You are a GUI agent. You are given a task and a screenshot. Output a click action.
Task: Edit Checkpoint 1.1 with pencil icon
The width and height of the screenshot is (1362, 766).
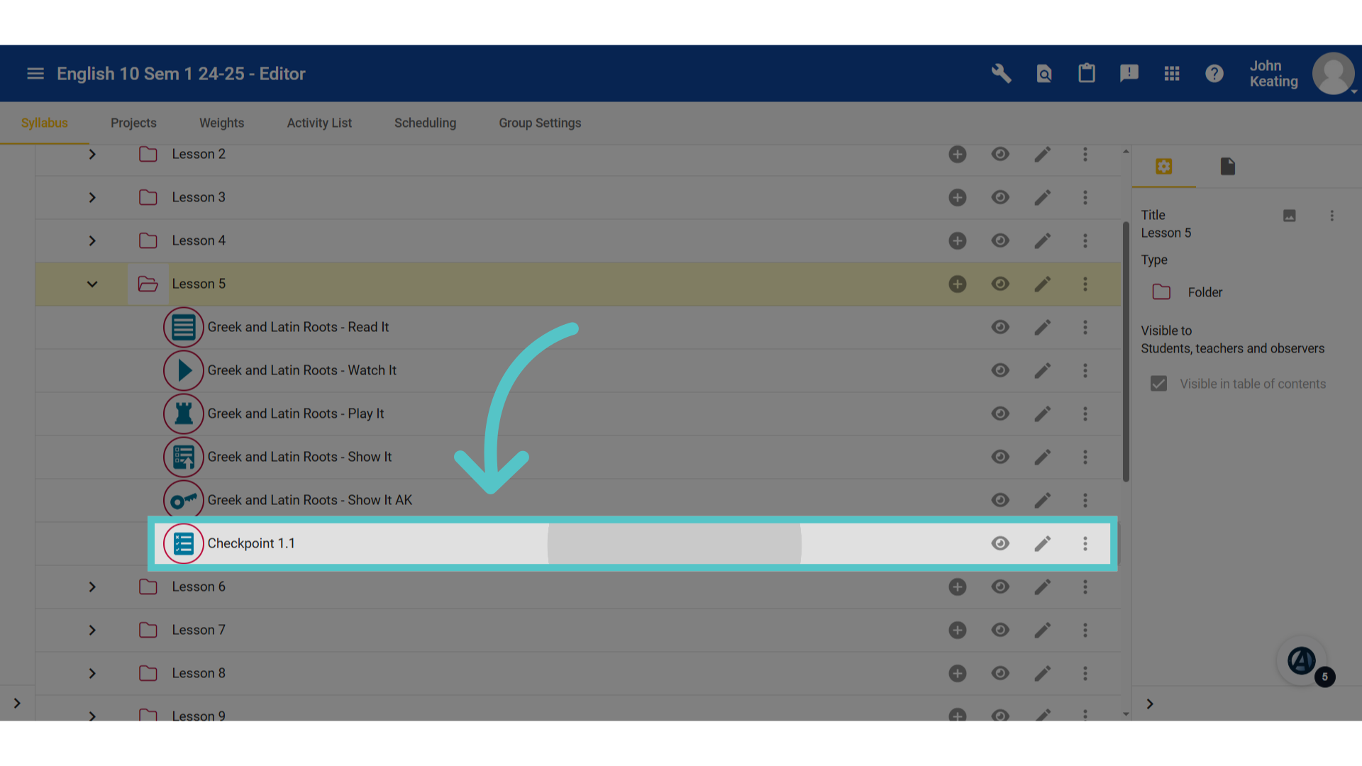[x=1042, y=543]
